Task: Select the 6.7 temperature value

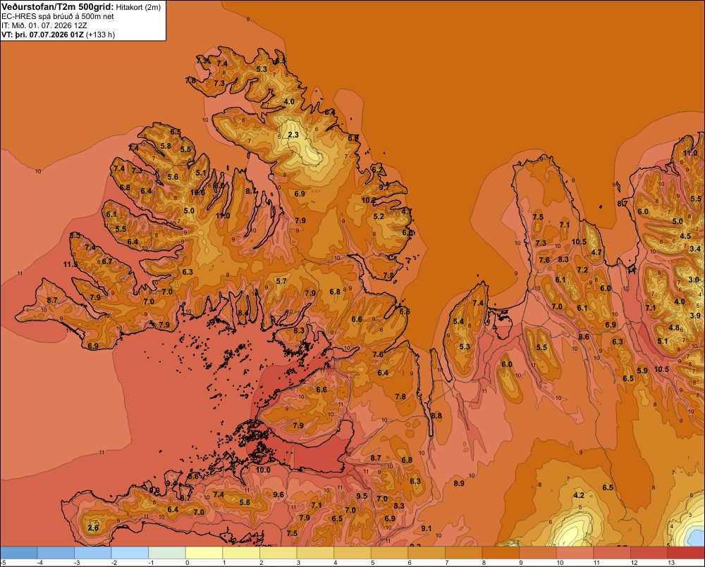Action: click(107, 261)
